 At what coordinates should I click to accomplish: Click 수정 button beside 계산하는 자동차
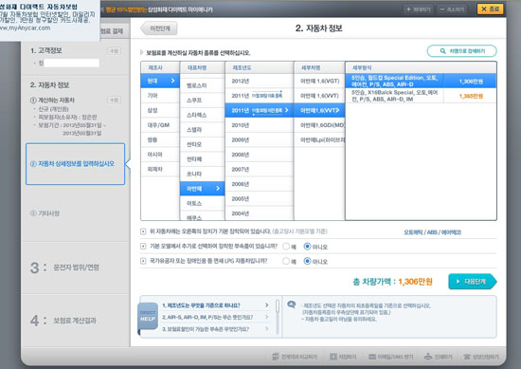(114, 100)
